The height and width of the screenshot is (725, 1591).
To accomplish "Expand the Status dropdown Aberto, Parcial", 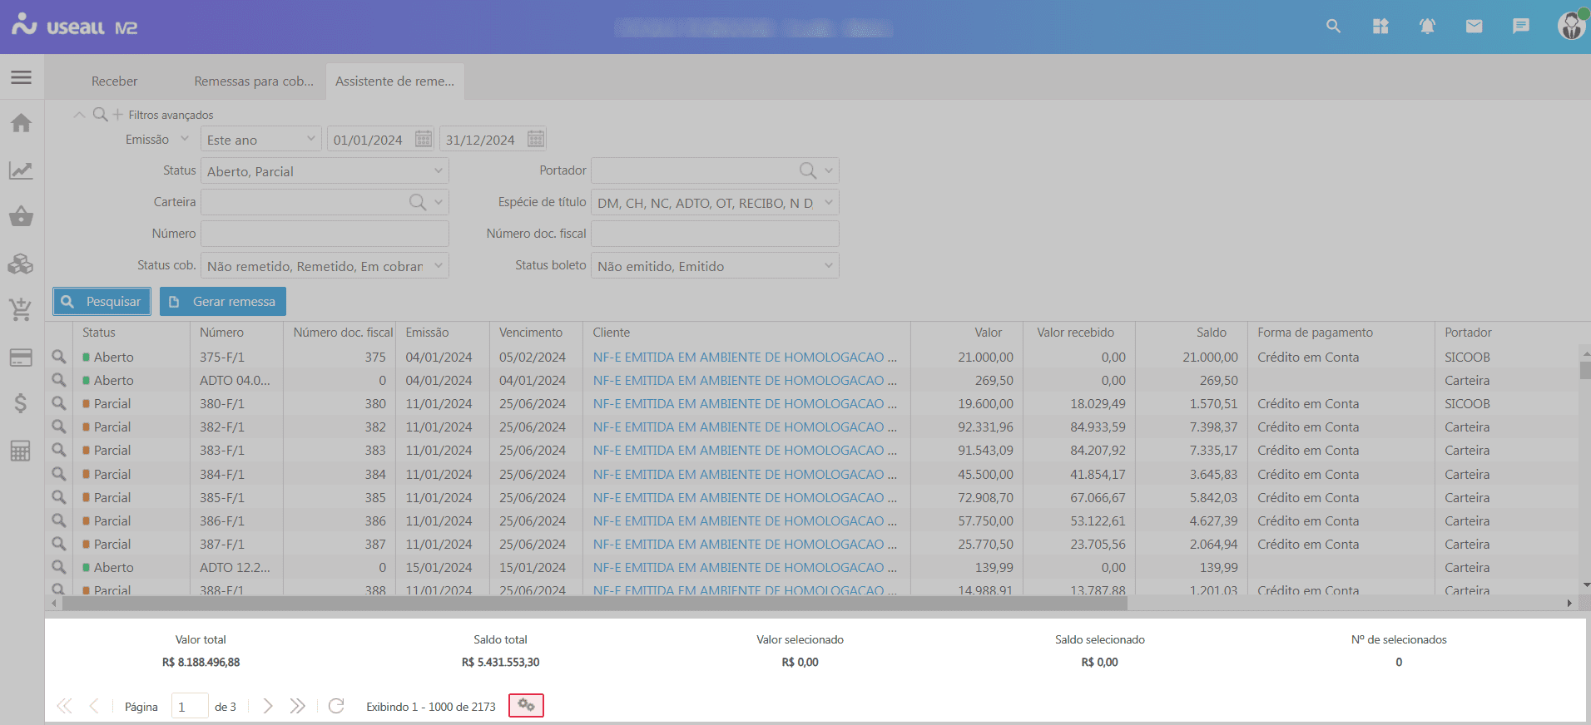I will [x=438, y=171].
